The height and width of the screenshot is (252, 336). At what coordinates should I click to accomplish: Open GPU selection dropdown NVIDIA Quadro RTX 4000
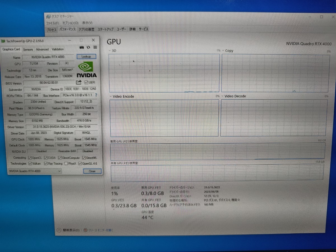pos(35,171)
